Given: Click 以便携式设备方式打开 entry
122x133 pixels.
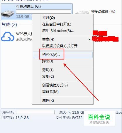Looking at the screenshot, I should pyautogui.click(x=60, y=46).
